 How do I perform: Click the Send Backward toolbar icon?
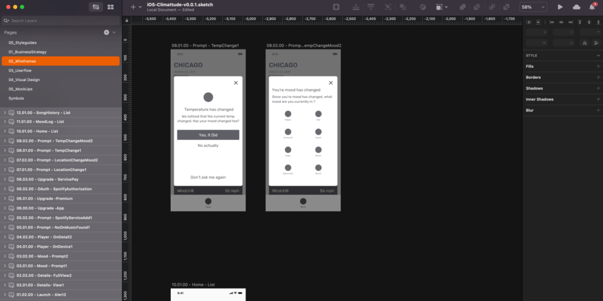tap(371, 7)
